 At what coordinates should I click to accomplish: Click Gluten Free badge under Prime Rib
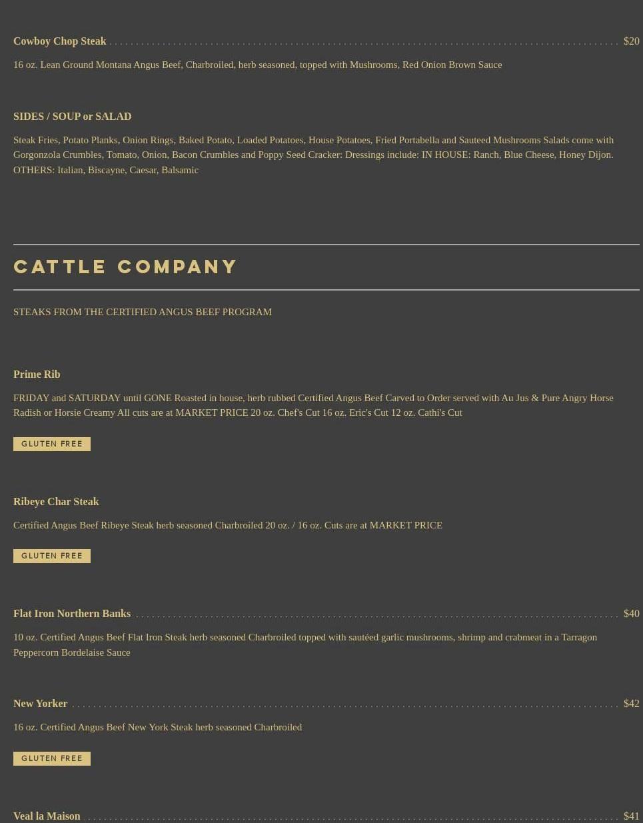pos(52,444)
